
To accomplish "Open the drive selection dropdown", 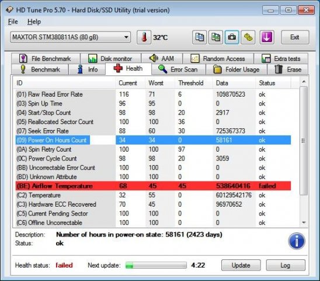I will point(71,37).
